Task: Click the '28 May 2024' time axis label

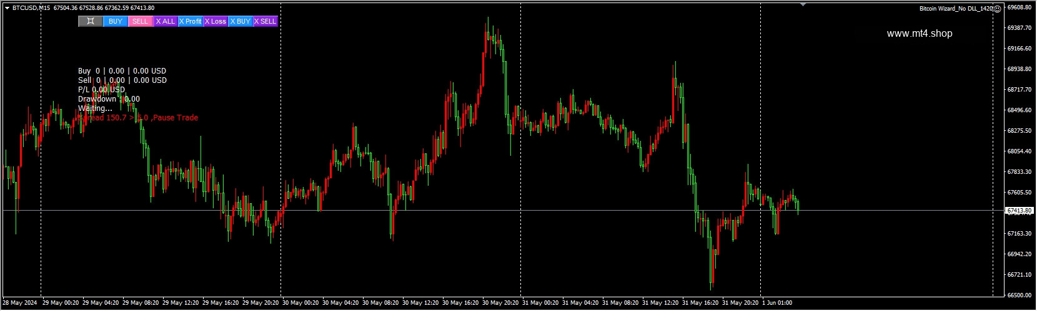Action: (x=20, y=303)
